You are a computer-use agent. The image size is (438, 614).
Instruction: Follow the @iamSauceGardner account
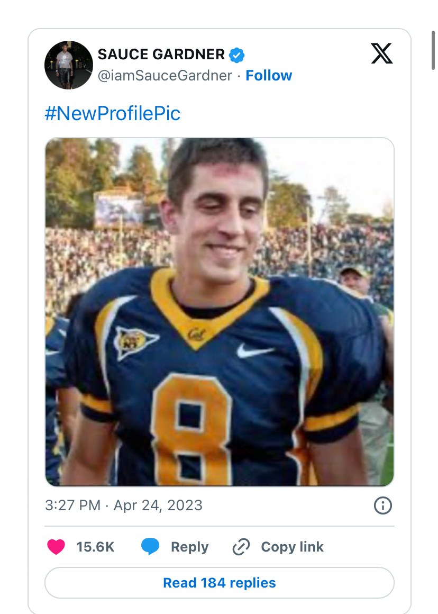click(269, 76)
